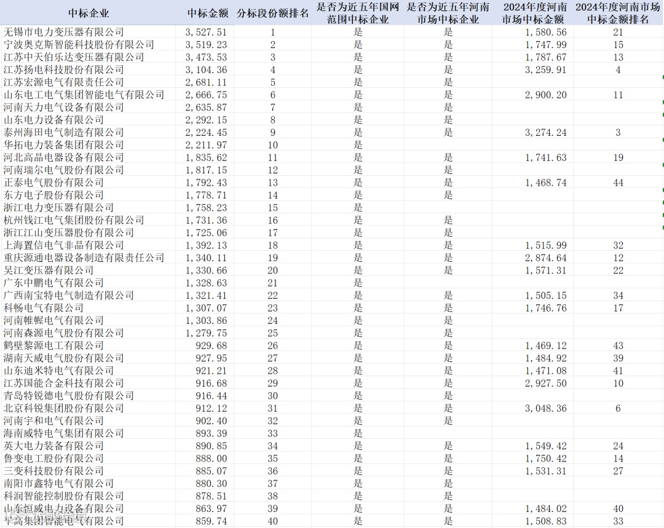
Task: Select cell 江苏国能合金科技有限公司
Action: click(x=63, y=383)
